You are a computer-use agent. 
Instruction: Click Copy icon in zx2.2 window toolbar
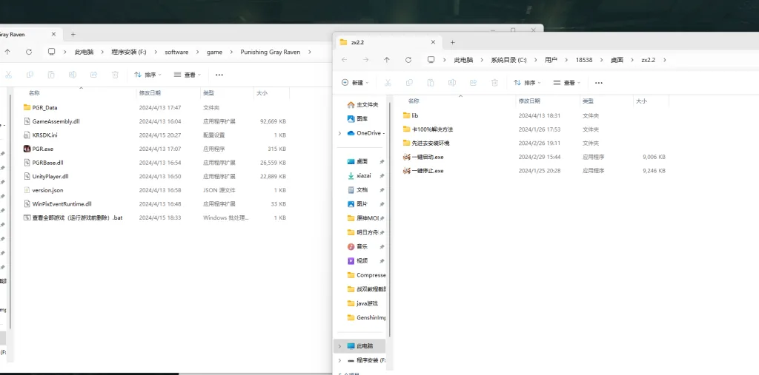point(409,83)
